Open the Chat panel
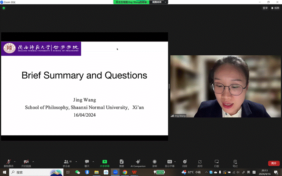282x176 pixels. [x=87, y=162]
